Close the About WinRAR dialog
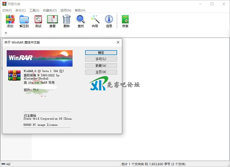The height and width of the screenshot is (167, 230). (x=118, y=42)
